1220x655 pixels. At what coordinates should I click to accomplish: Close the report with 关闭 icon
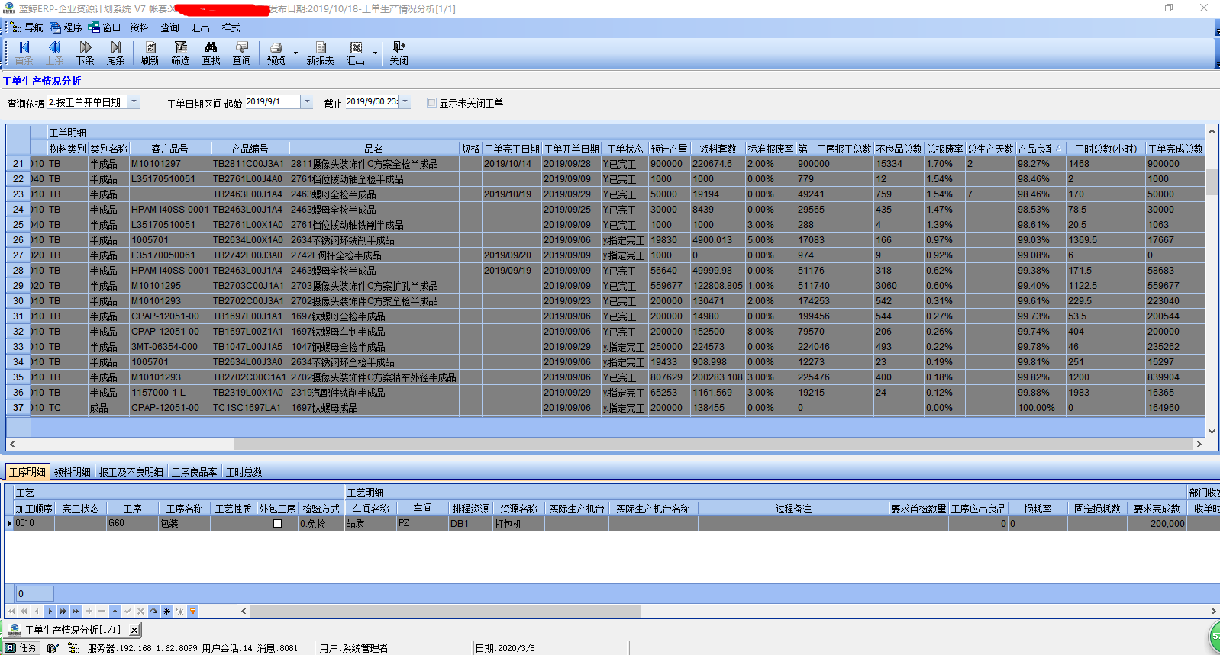[399, 53]
